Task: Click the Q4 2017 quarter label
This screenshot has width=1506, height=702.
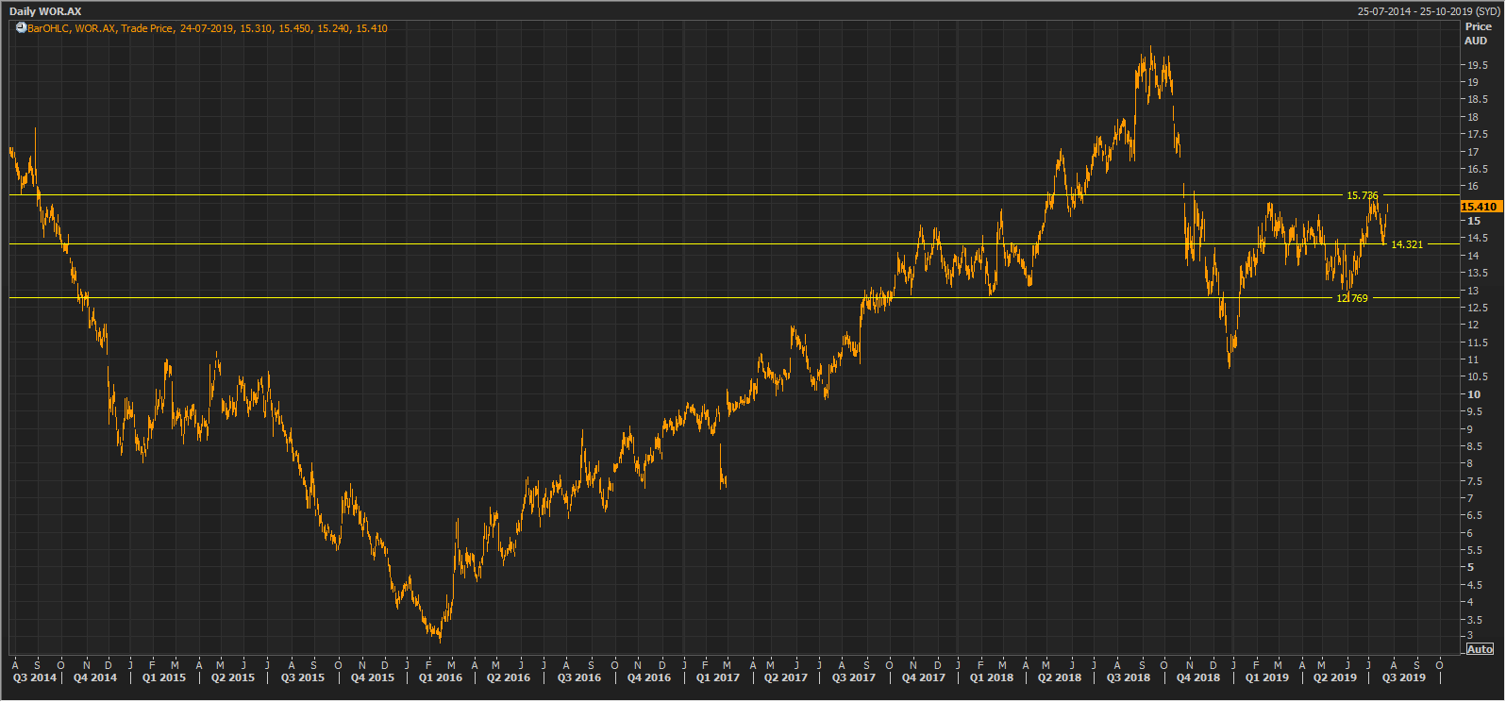Action: click(924, 677)
